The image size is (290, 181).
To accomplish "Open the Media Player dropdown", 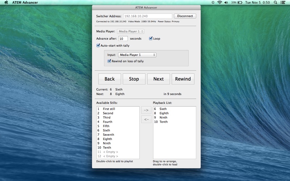I will [x=130, y=31].
